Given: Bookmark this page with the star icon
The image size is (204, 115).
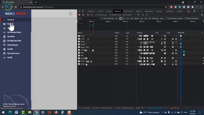Looking at the screenshot, I should coord(166,7).
